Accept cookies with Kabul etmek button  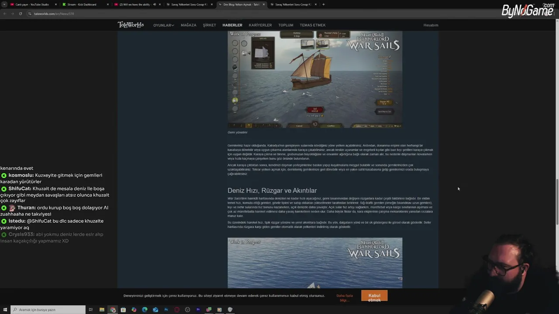374,296
